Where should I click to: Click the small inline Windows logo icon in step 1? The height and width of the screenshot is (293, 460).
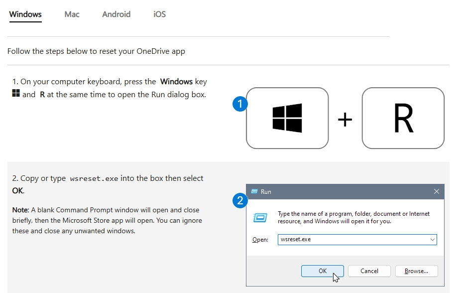(x=16, y=93)
